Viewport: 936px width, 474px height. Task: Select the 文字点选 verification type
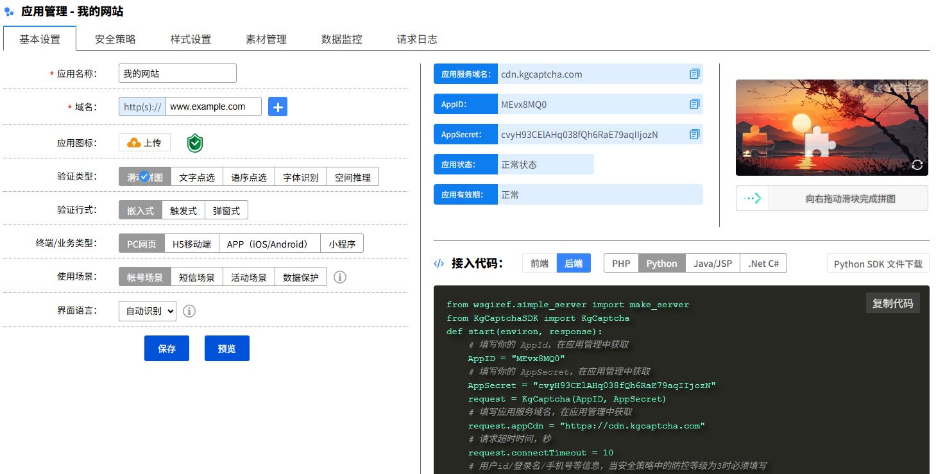pos(197,177)
